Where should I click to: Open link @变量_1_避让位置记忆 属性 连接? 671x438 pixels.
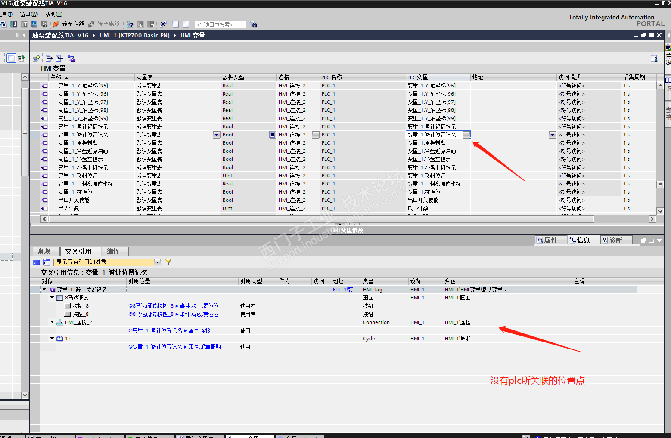click(170, 330)
